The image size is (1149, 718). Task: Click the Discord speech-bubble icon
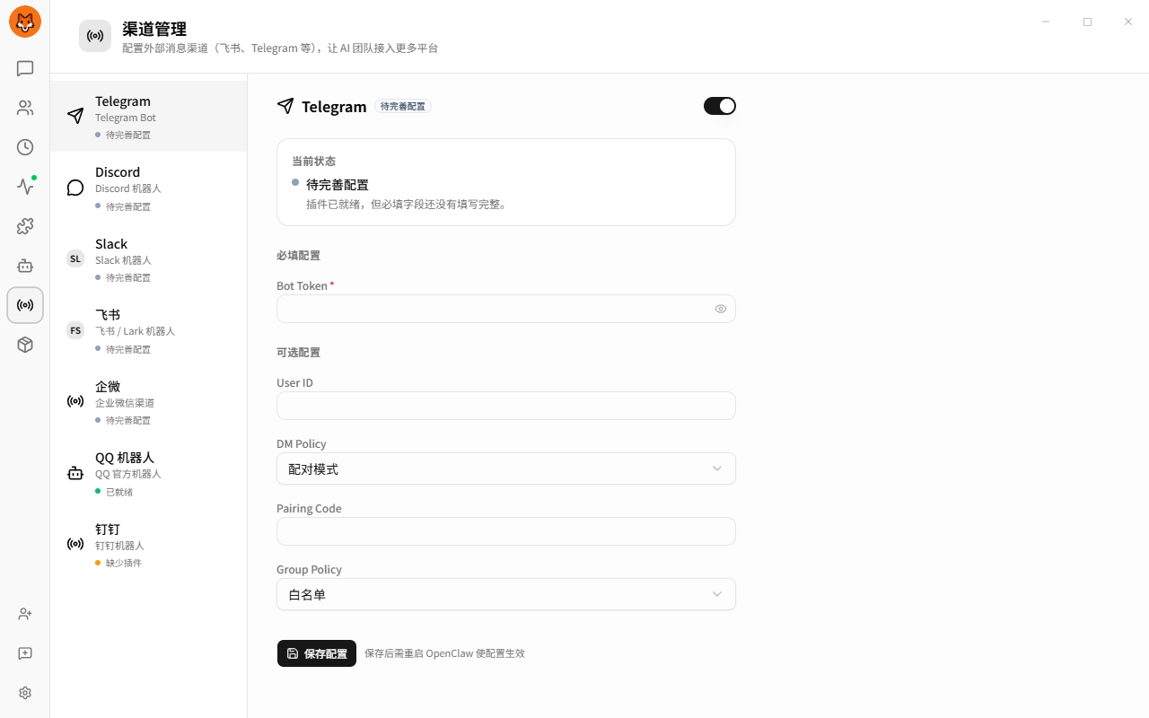pos(75,188)
